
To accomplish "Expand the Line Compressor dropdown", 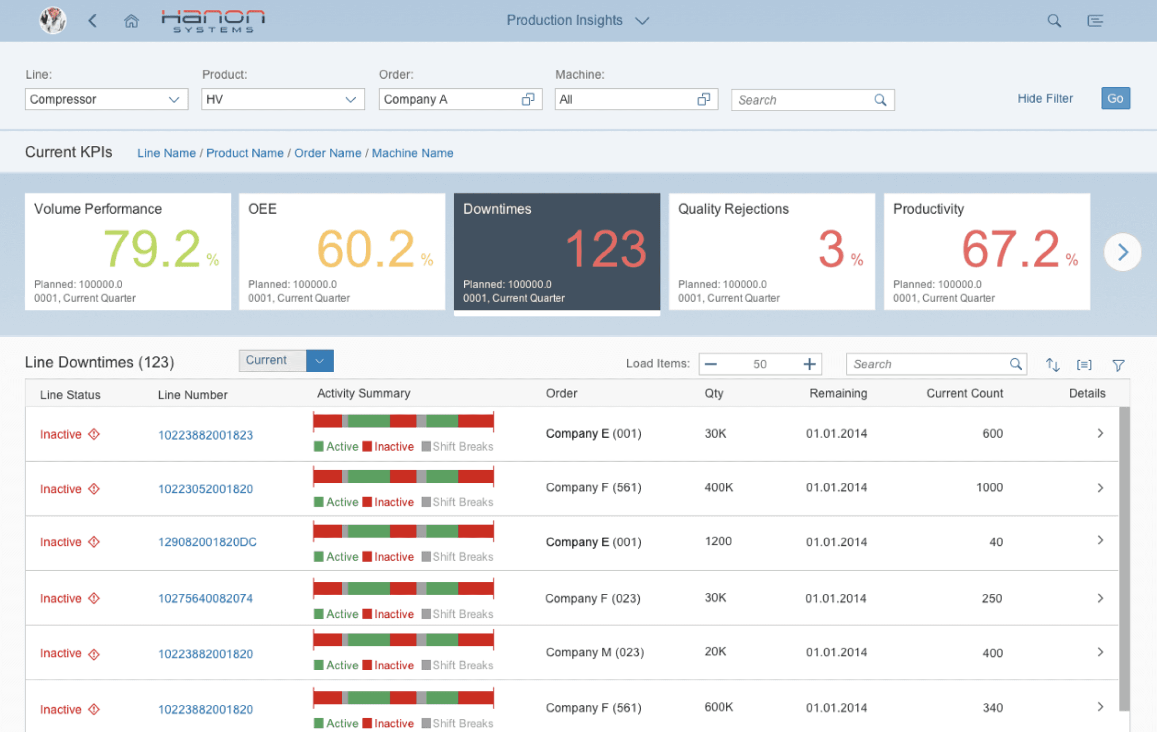I will (173, 99).
